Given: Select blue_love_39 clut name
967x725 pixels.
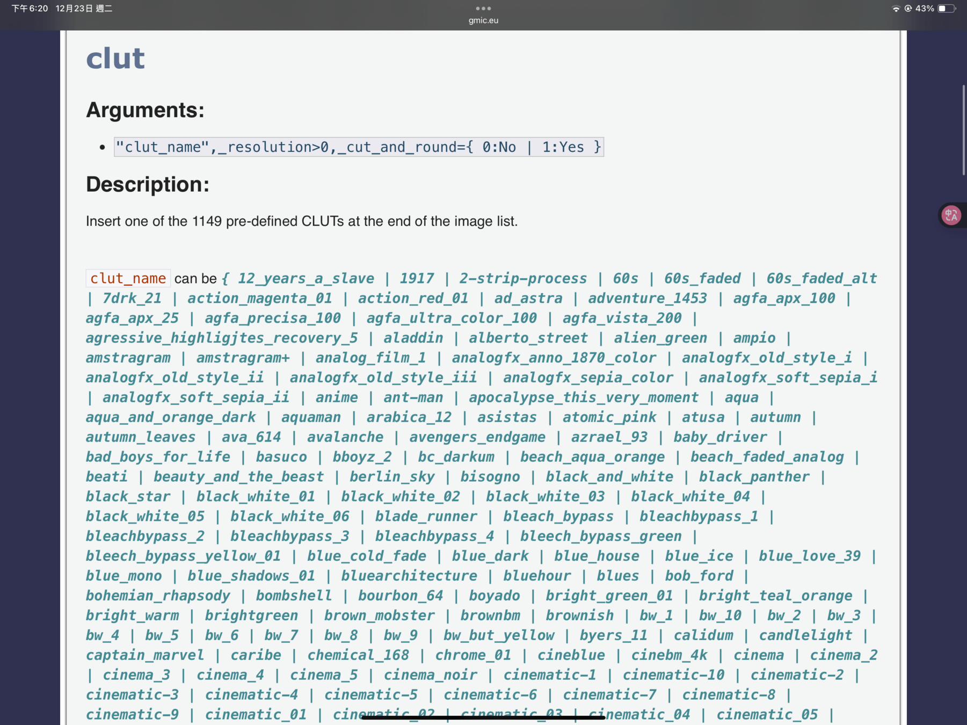Looking at the screenshot, I should pos(810,556).
